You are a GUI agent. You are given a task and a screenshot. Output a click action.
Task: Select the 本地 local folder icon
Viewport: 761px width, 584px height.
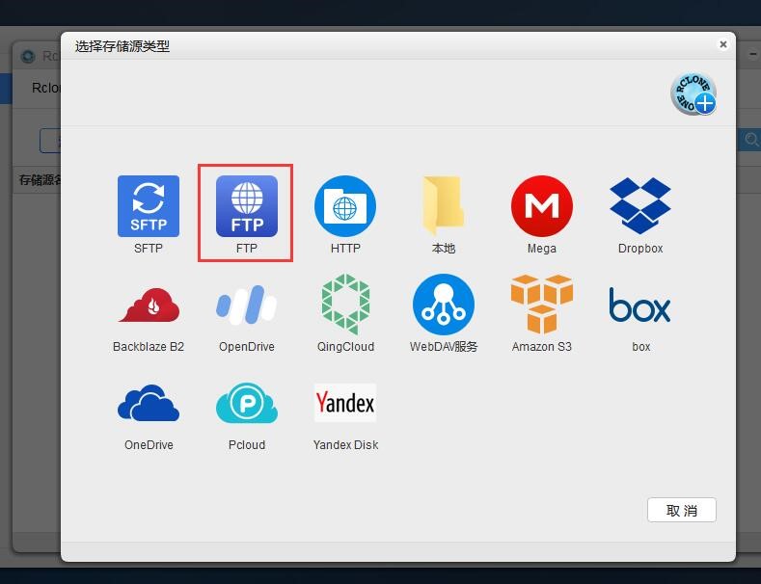pos(443,206)
